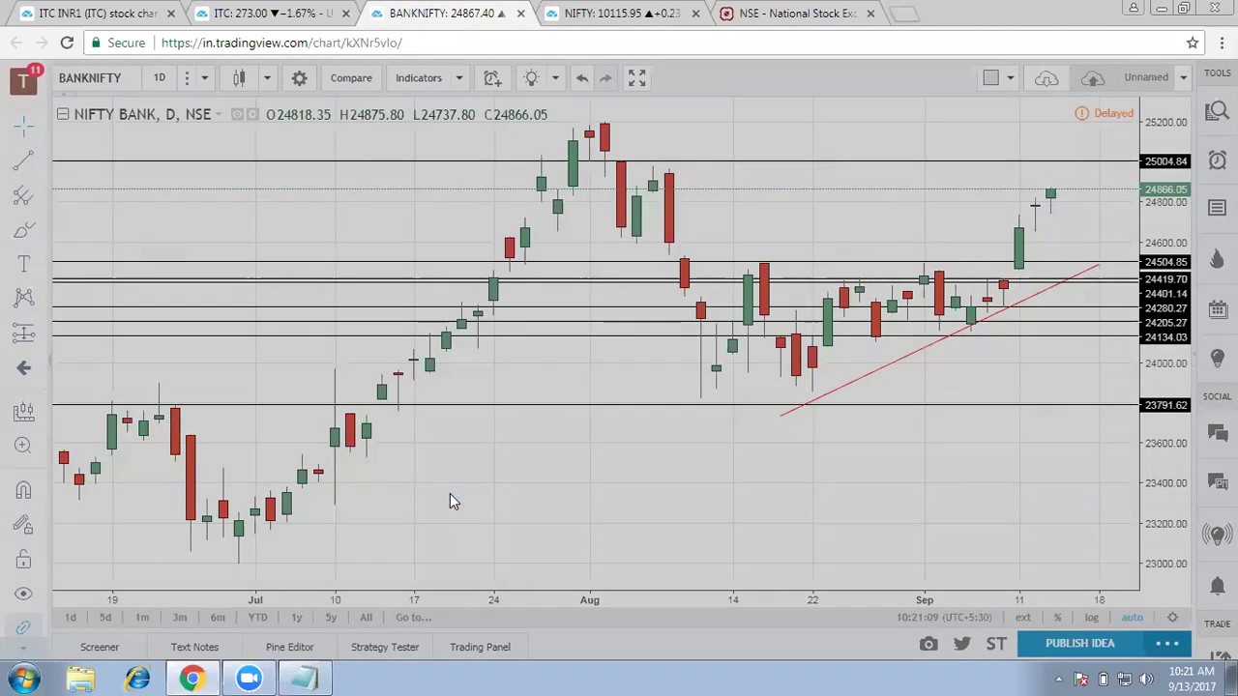Toggle log scale on price axis
The height and width of the screenshot is (696, 1238).
[x=1091, y=618]
